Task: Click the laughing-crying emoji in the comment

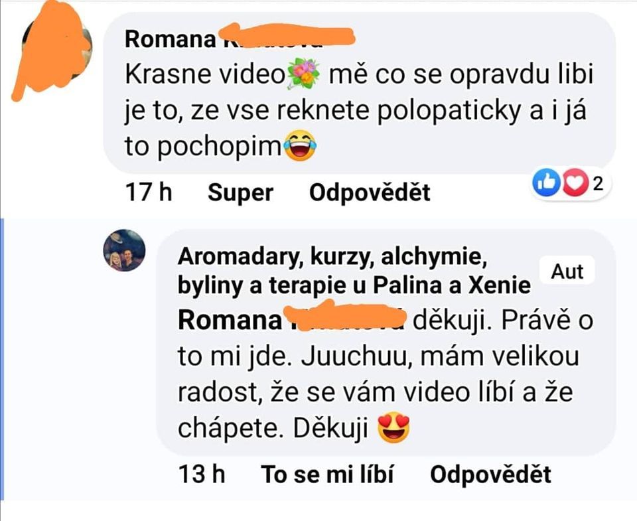Action: coord(300,145)
